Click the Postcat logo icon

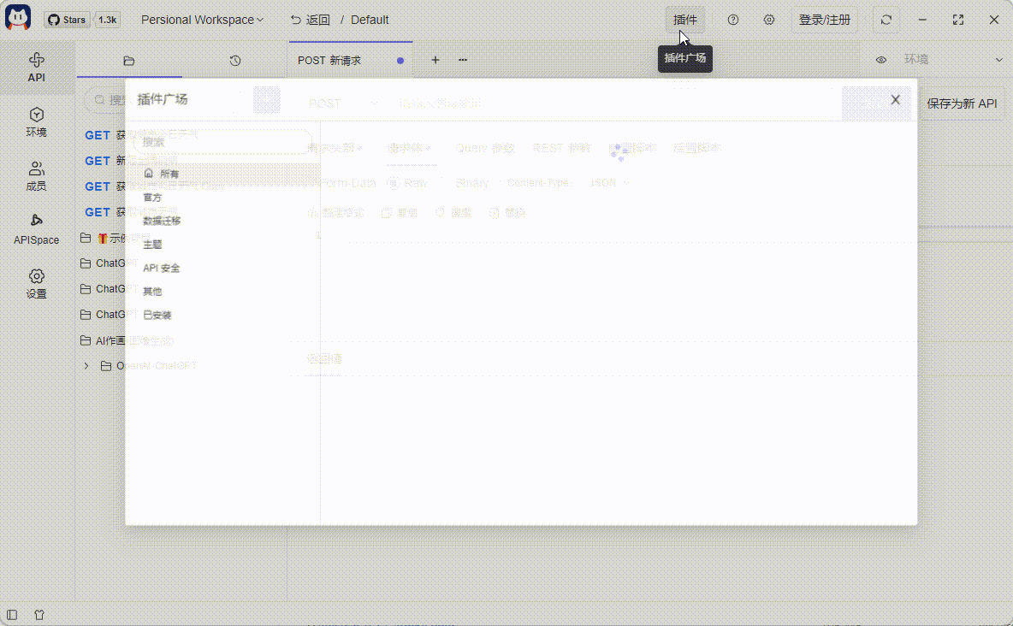tap(18, 18)
